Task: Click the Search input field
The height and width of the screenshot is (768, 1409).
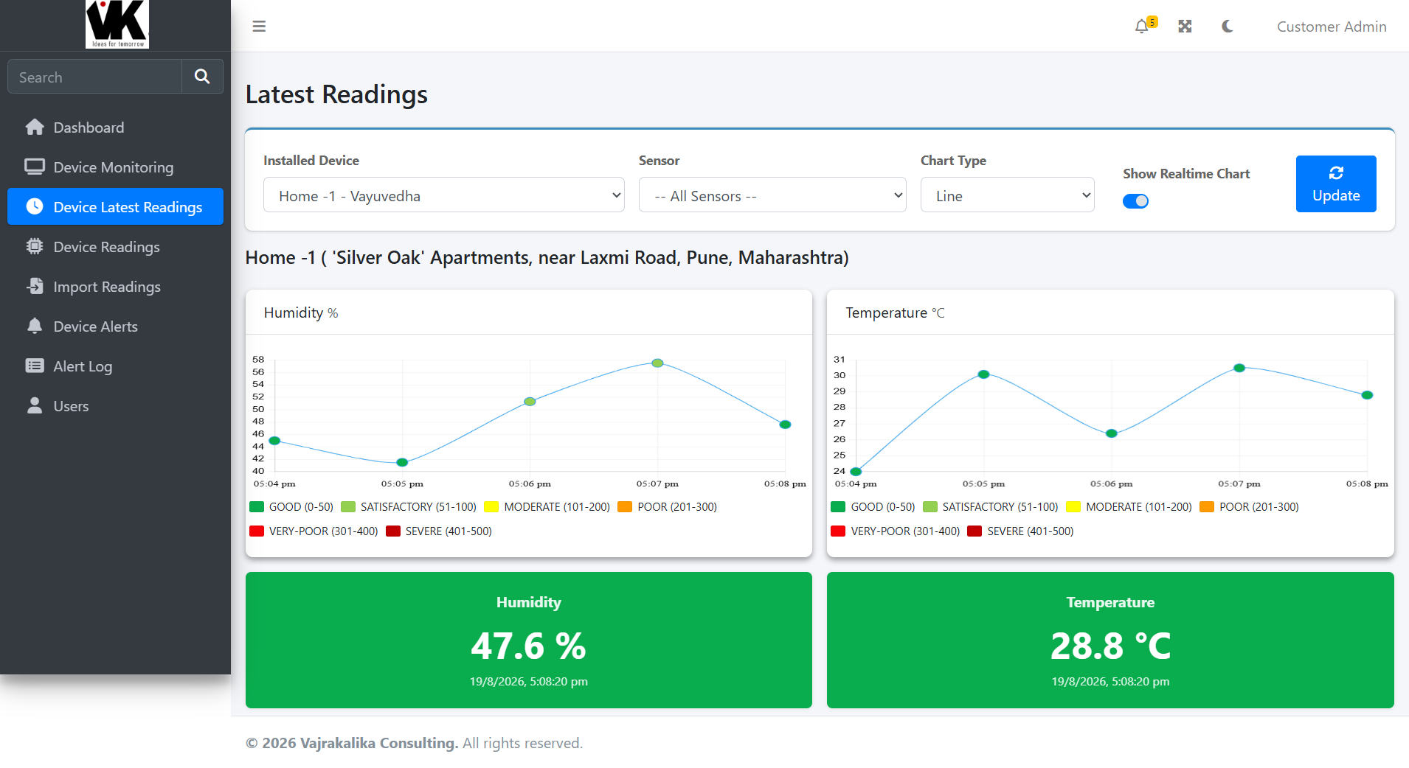Action: [x=94, y=77]
